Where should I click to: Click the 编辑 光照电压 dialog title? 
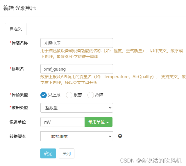(20, 8)
